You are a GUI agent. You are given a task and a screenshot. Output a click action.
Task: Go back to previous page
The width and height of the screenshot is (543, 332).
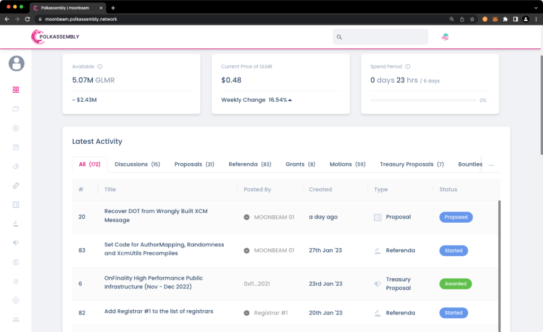[x=7, y=20]
